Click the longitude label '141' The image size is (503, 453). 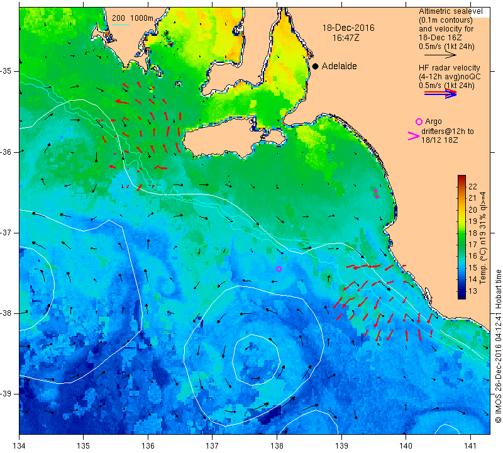click(470, 446)
